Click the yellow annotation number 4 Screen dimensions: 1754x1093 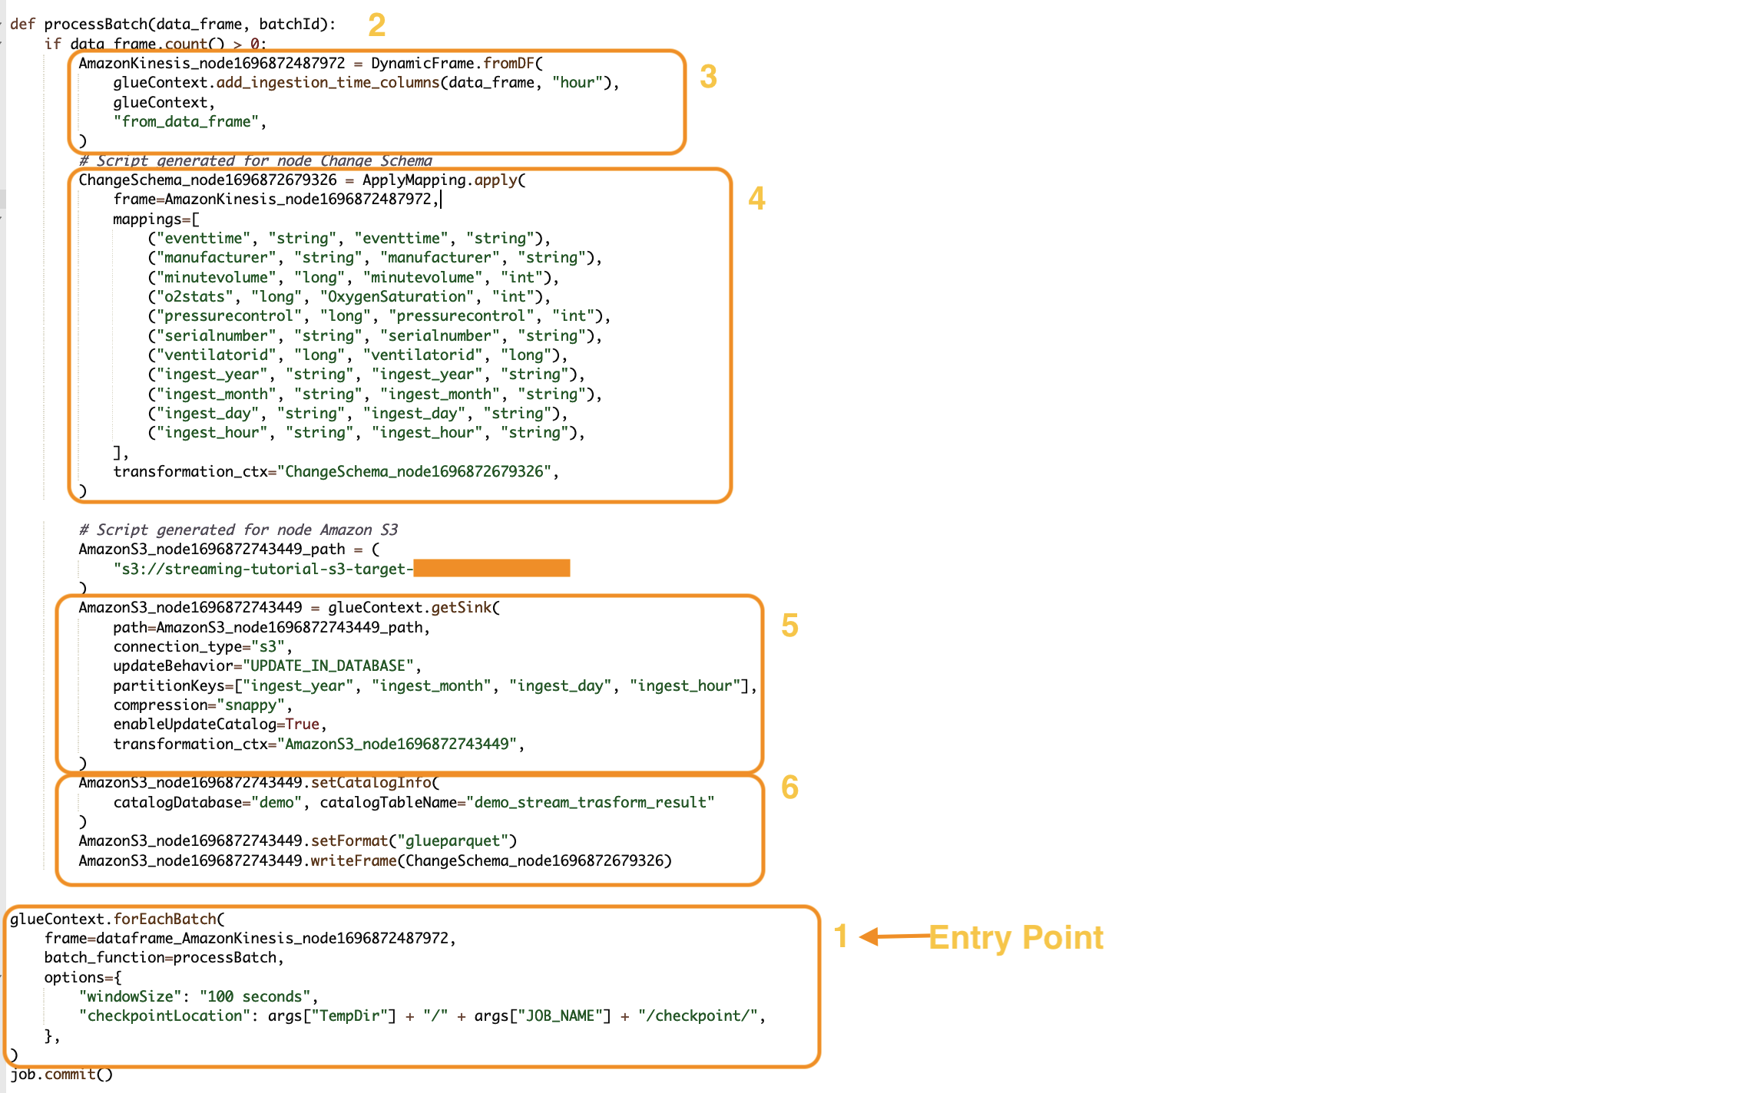pos(756,199)
